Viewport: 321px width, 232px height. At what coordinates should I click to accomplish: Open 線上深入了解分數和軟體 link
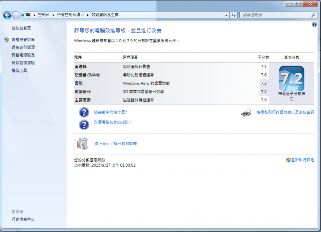pyautogui.click(x=115, y=144)
